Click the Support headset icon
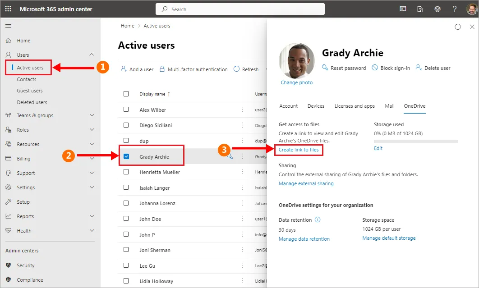The width and height of the screenshot is (479, 288). point(8,173)
